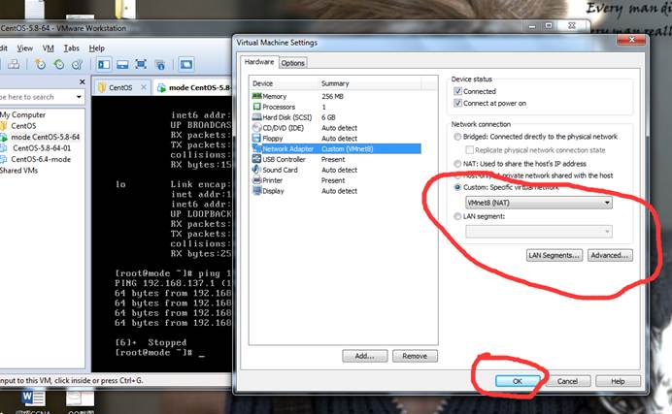Screen dimensions: 672x414
Task: Toggle Connect at power on checkbox
Action: click(x=457, y=103)
